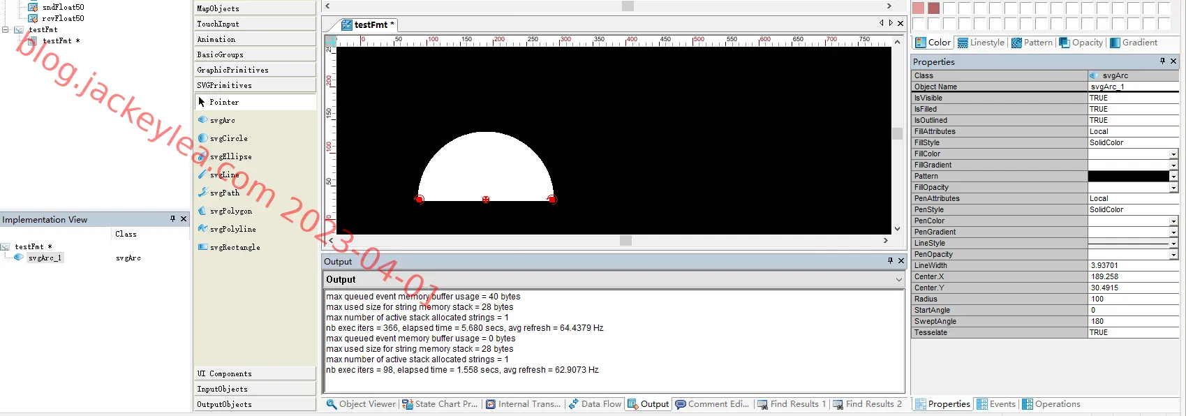The height and width of the screenshot is (416, 1186).
Task: Open the FillColor dropdown arrow
Action: [1173, 154]
